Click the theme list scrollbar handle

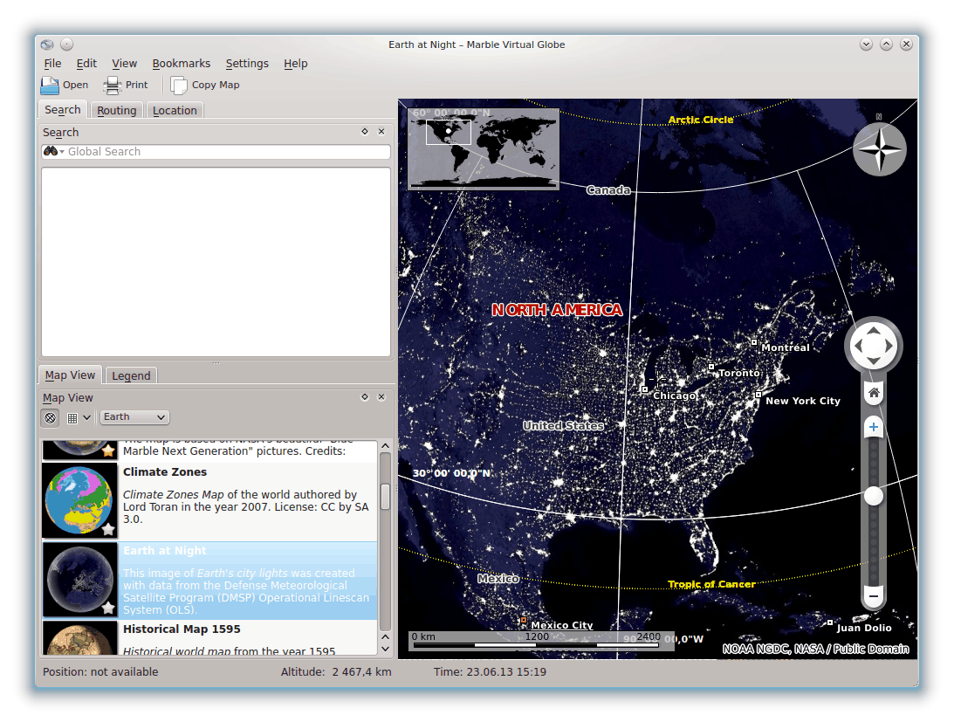click(385, 496)
